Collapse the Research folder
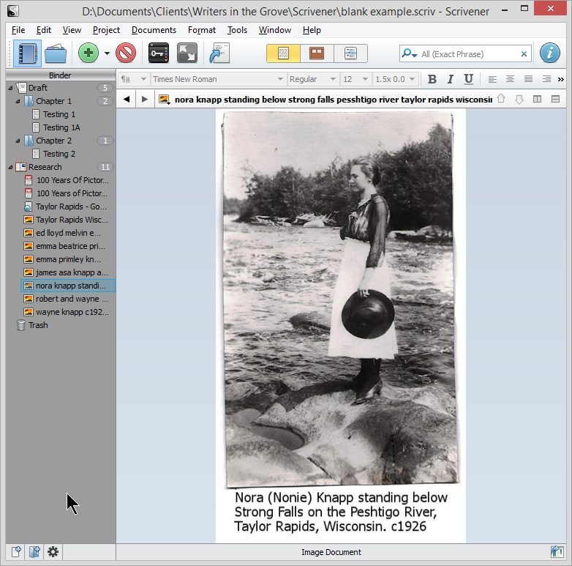 (10, 167)
